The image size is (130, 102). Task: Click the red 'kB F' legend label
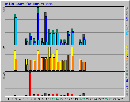click(127, 93)
